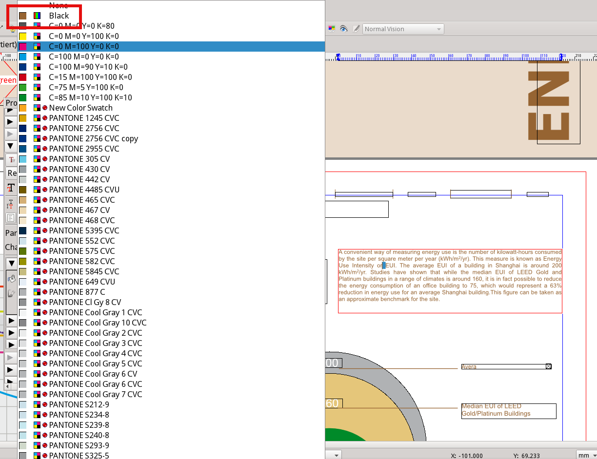This screenshot has width=597, height=459.
Task: Click the edit in preview pencil icon
Action: (356, 29)
